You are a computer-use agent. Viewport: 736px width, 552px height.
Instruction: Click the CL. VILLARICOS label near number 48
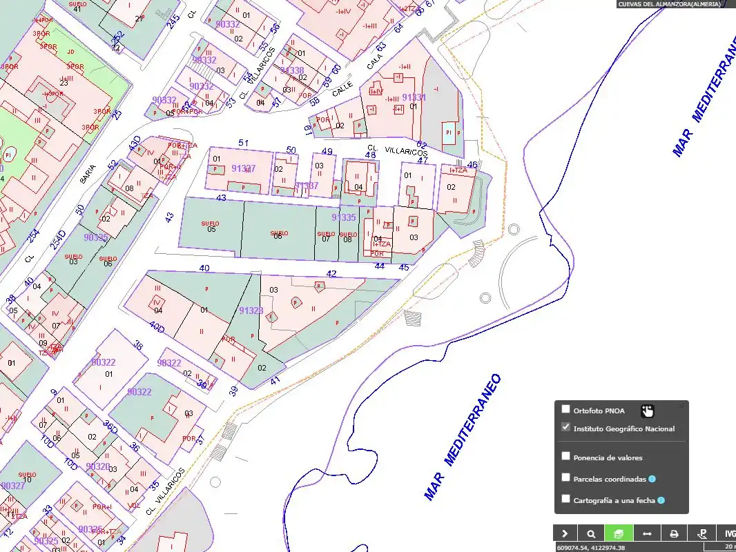pyautogui.click(x=398, y=150)
